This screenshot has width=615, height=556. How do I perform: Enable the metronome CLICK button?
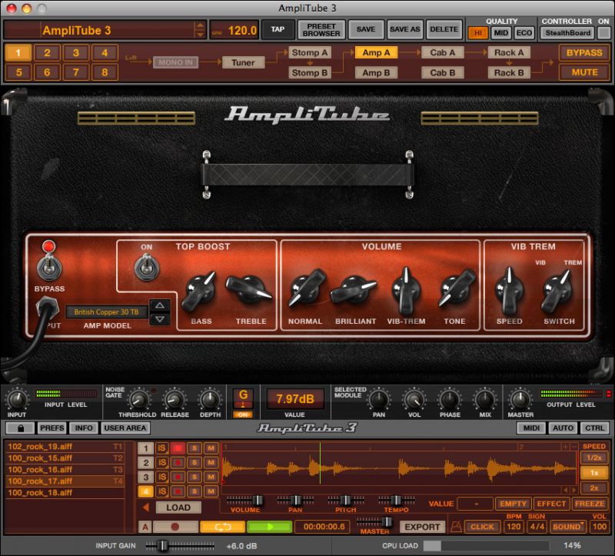click(482, 527)
